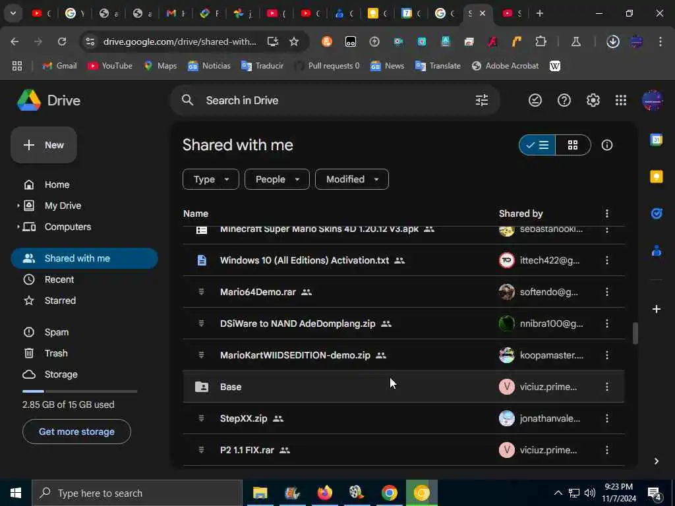Switch to grid layout view
Screen dimensions: 675x506
click(x=573, y=145)
